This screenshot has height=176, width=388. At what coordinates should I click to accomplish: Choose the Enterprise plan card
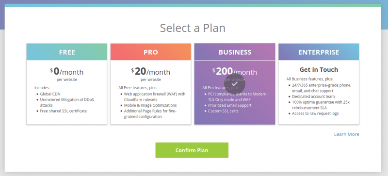(319, 84)
